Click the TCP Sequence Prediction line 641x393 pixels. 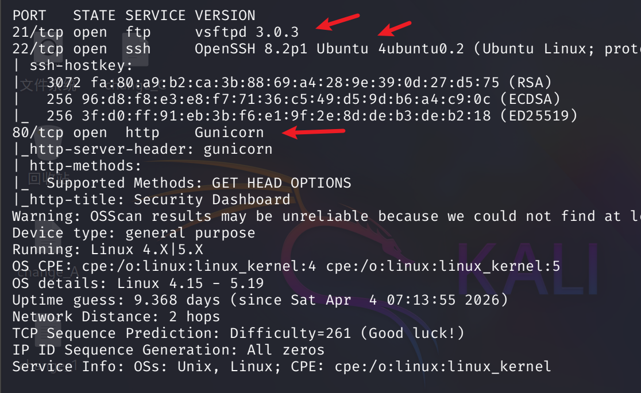coord(238,333)
